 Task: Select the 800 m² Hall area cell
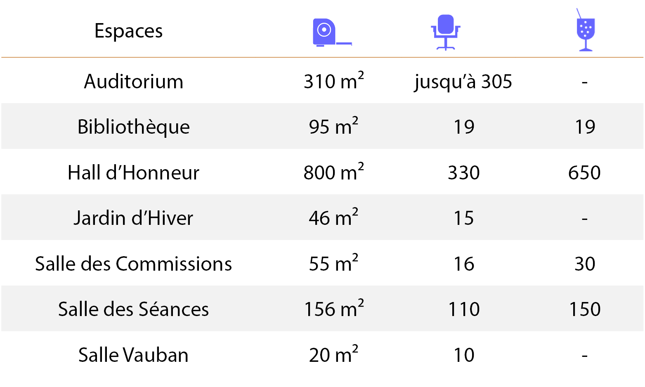[x=334, y=171]
